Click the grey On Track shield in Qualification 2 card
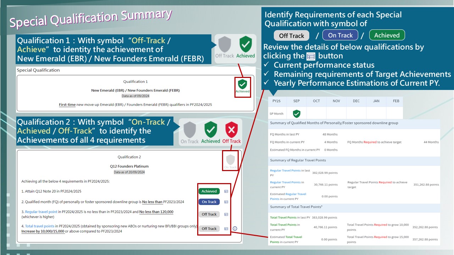454x255 pixels. click(x=231, y=159)
